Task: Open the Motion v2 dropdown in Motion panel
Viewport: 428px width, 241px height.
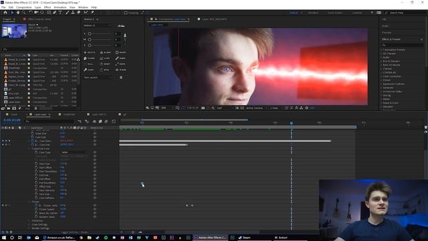Action: (x=97, y=25)
